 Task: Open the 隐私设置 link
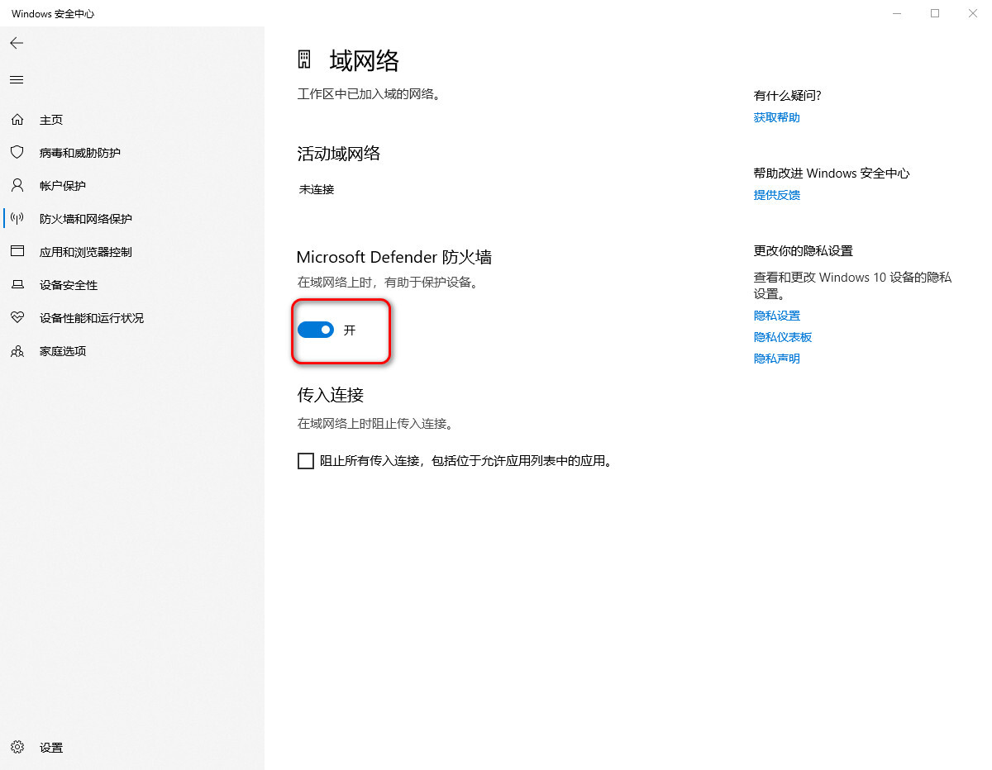tap(777, 316)
